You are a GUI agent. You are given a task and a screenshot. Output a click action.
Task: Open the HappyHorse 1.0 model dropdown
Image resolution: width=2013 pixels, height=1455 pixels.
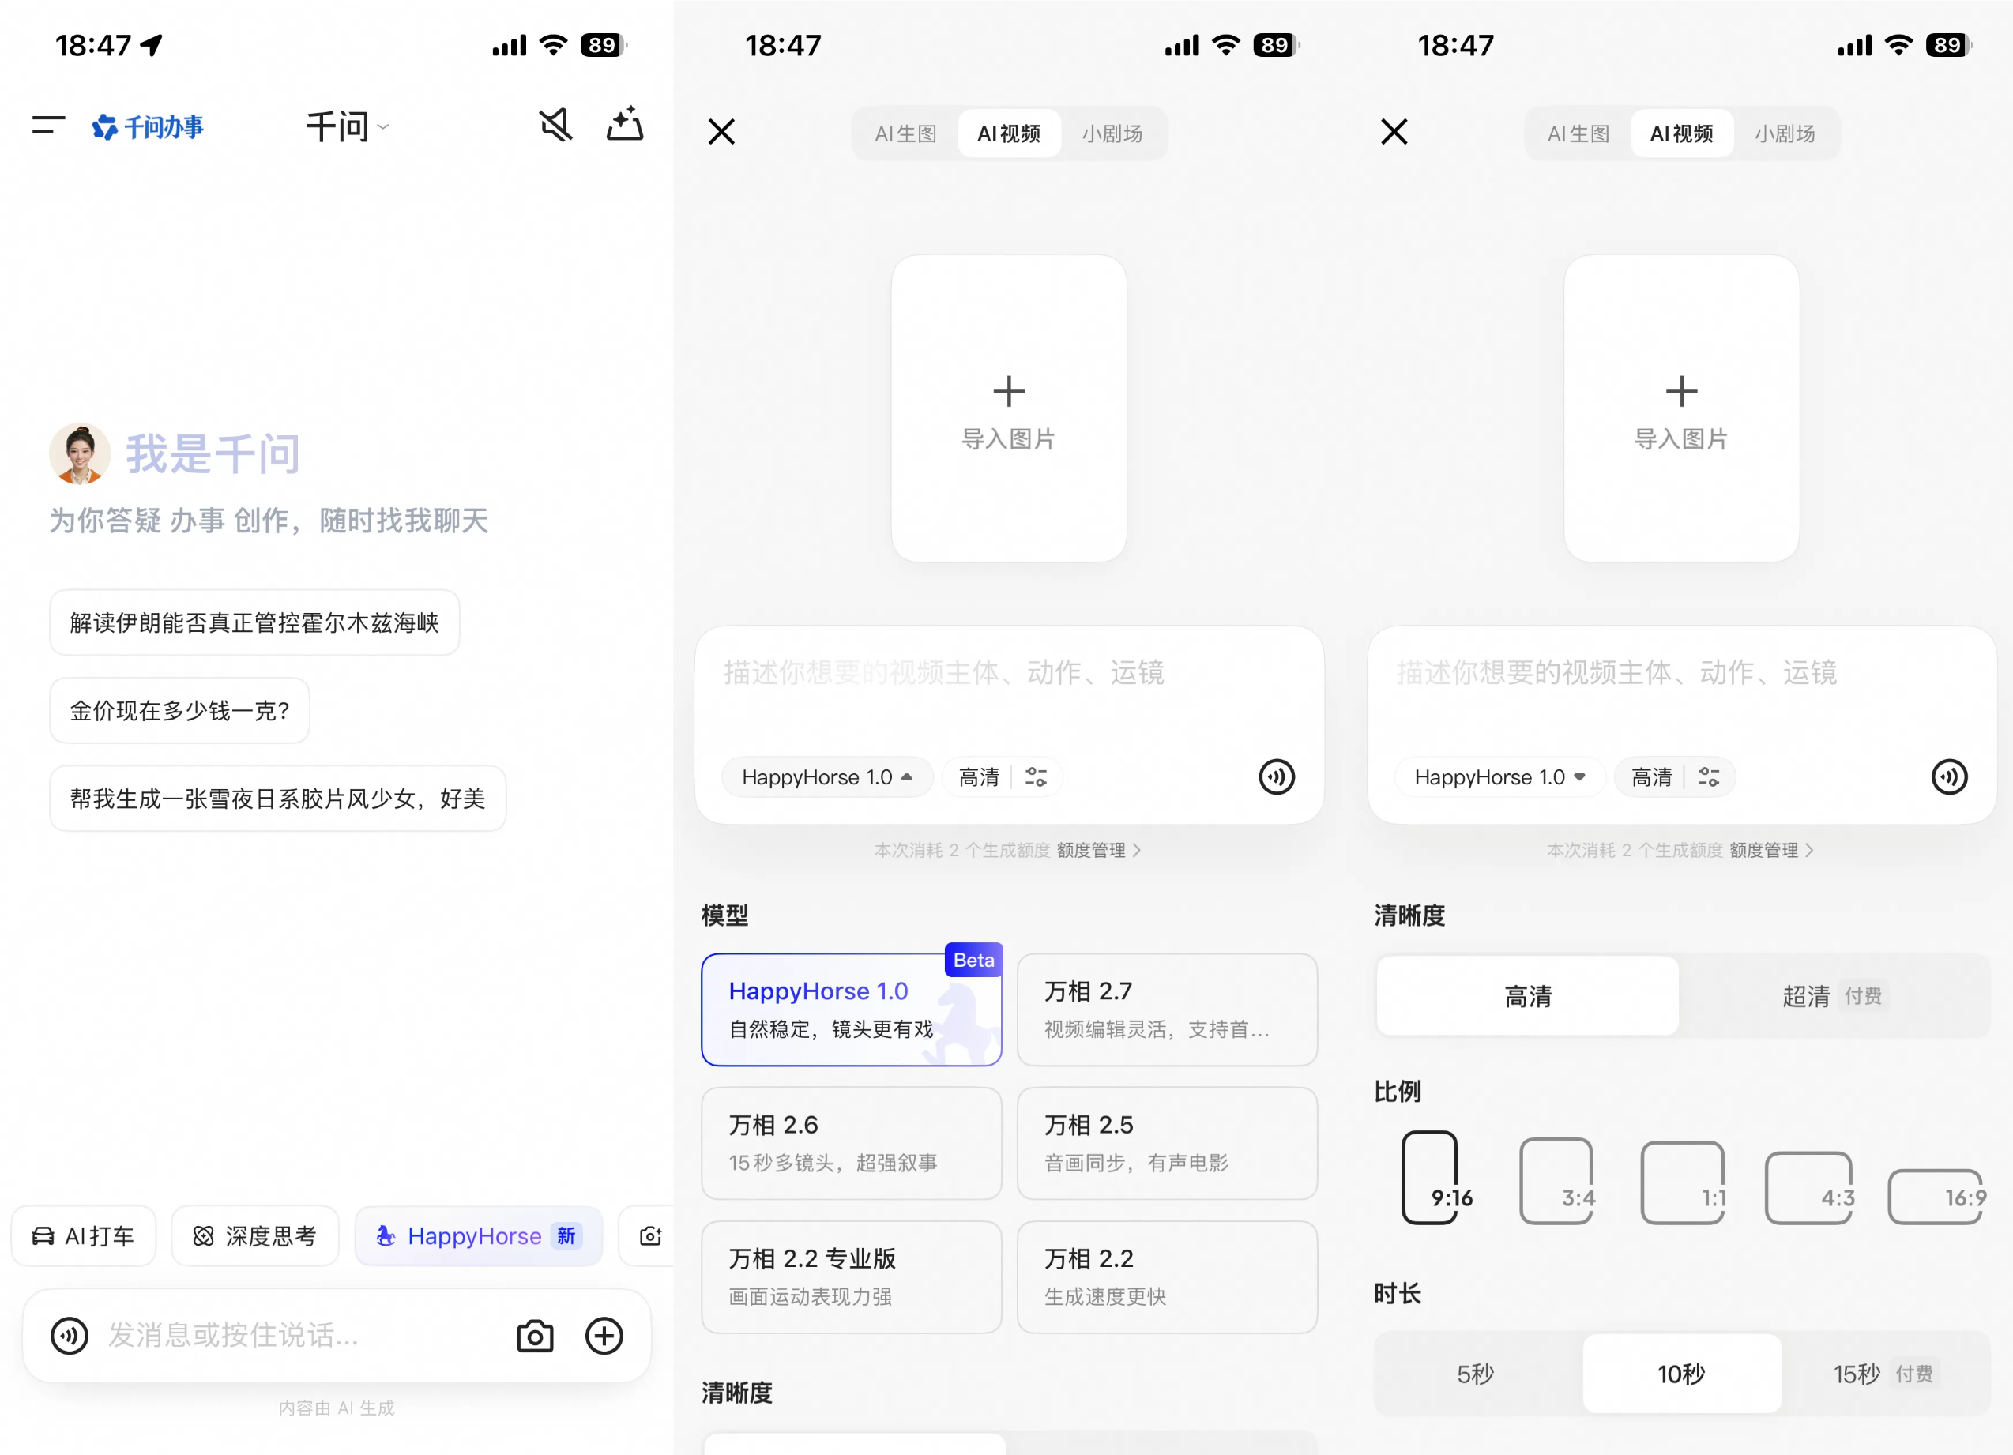827,777
